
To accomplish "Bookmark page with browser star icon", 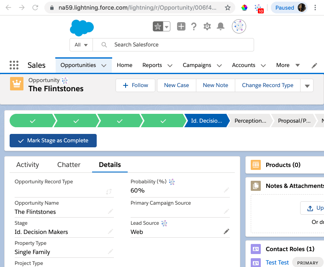I will (x=228, y=8).
